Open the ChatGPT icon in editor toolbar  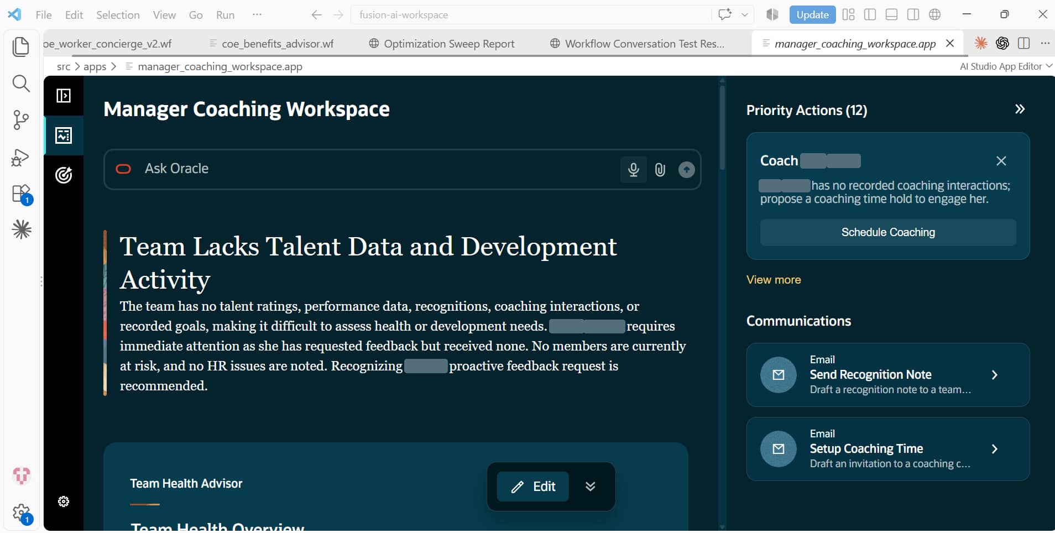coord(1002,43)
